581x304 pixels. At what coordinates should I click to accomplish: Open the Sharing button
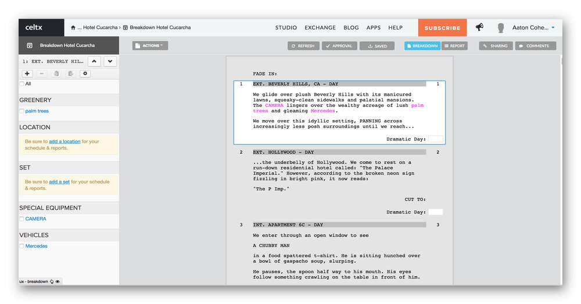point(496,46)
